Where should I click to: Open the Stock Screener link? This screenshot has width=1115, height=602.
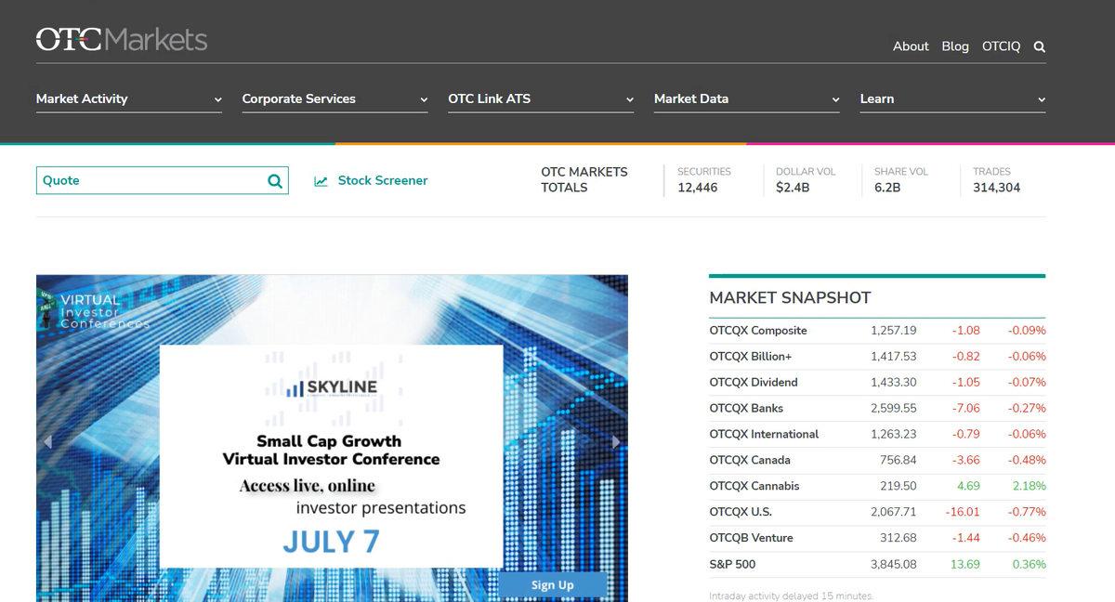(383, 181)
